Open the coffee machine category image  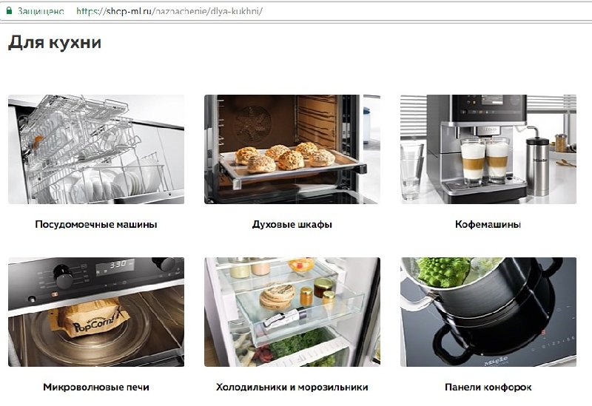click(488, 149)
